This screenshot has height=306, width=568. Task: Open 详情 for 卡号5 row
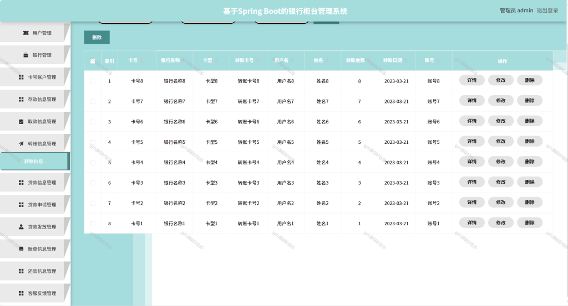[x=471, y=141]
